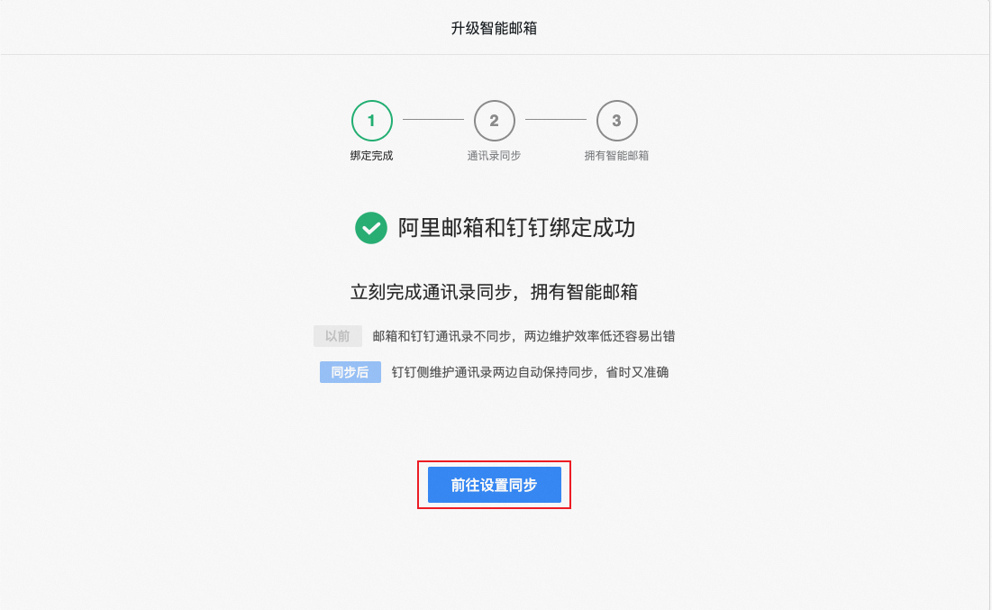This screenshot has width=992, height=610.
Task: Click the number 3 inside the step circle
Action: (x=617, y=120)
